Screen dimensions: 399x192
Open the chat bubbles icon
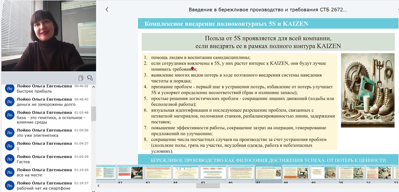coord(90,78)
